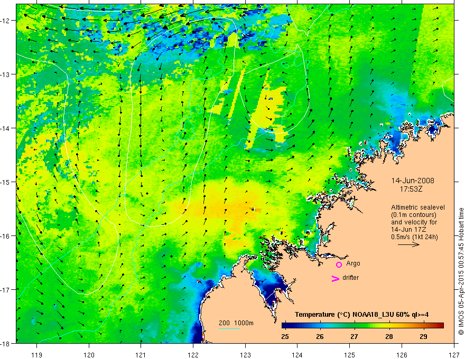The width and height of the screenshot is (465, 359).
Task: Click the temperature color bar
Action: pyautogui.click(x=362, y=326)
